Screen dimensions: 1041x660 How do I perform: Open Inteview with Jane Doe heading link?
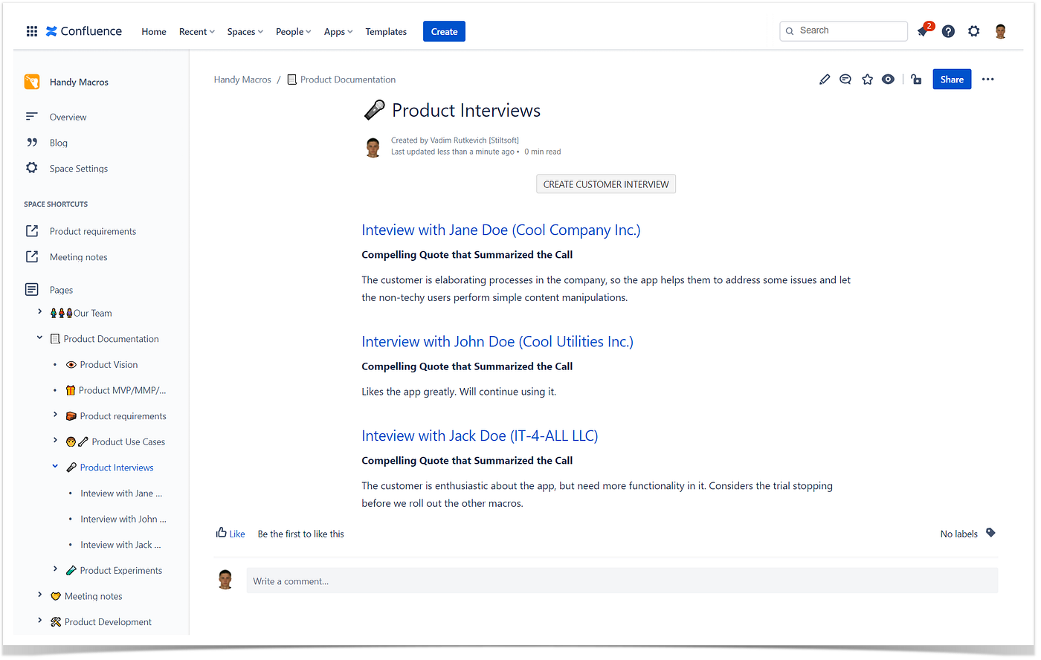coord(501,230)
